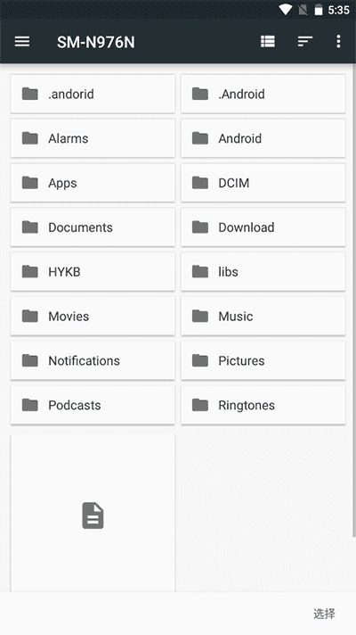356x635 pixels.
Task: Open the .andorid folder
Action: [93, 94]
